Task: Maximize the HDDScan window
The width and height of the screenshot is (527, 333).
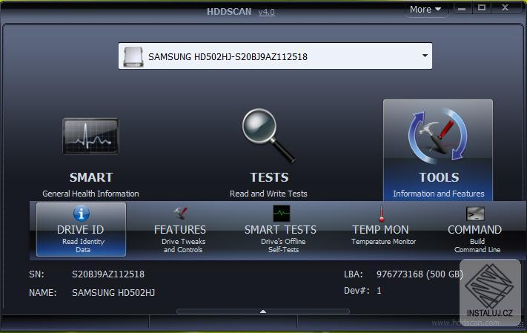Action: tap(482, 7)
